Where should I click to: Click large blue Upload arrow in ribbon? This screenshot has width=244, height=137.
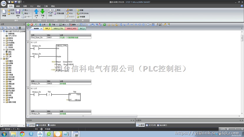point(36,11)
